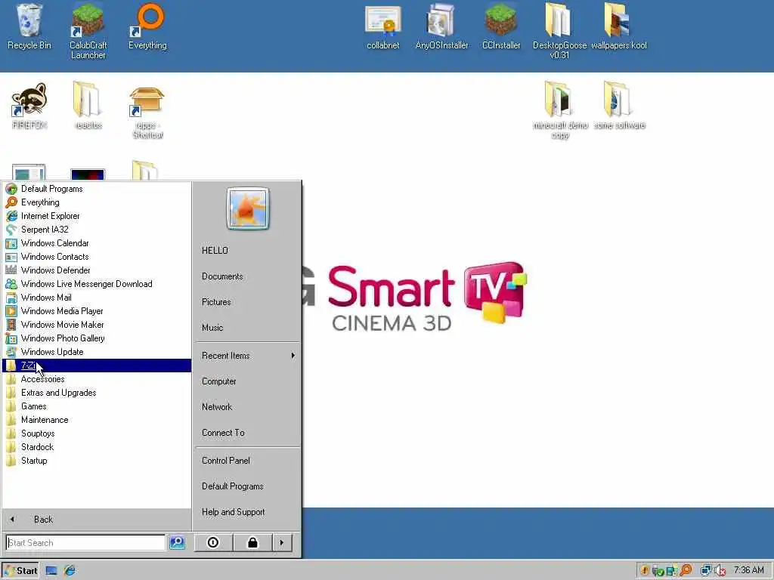Open HELLO user folder
774x580 pixels.
248,251
